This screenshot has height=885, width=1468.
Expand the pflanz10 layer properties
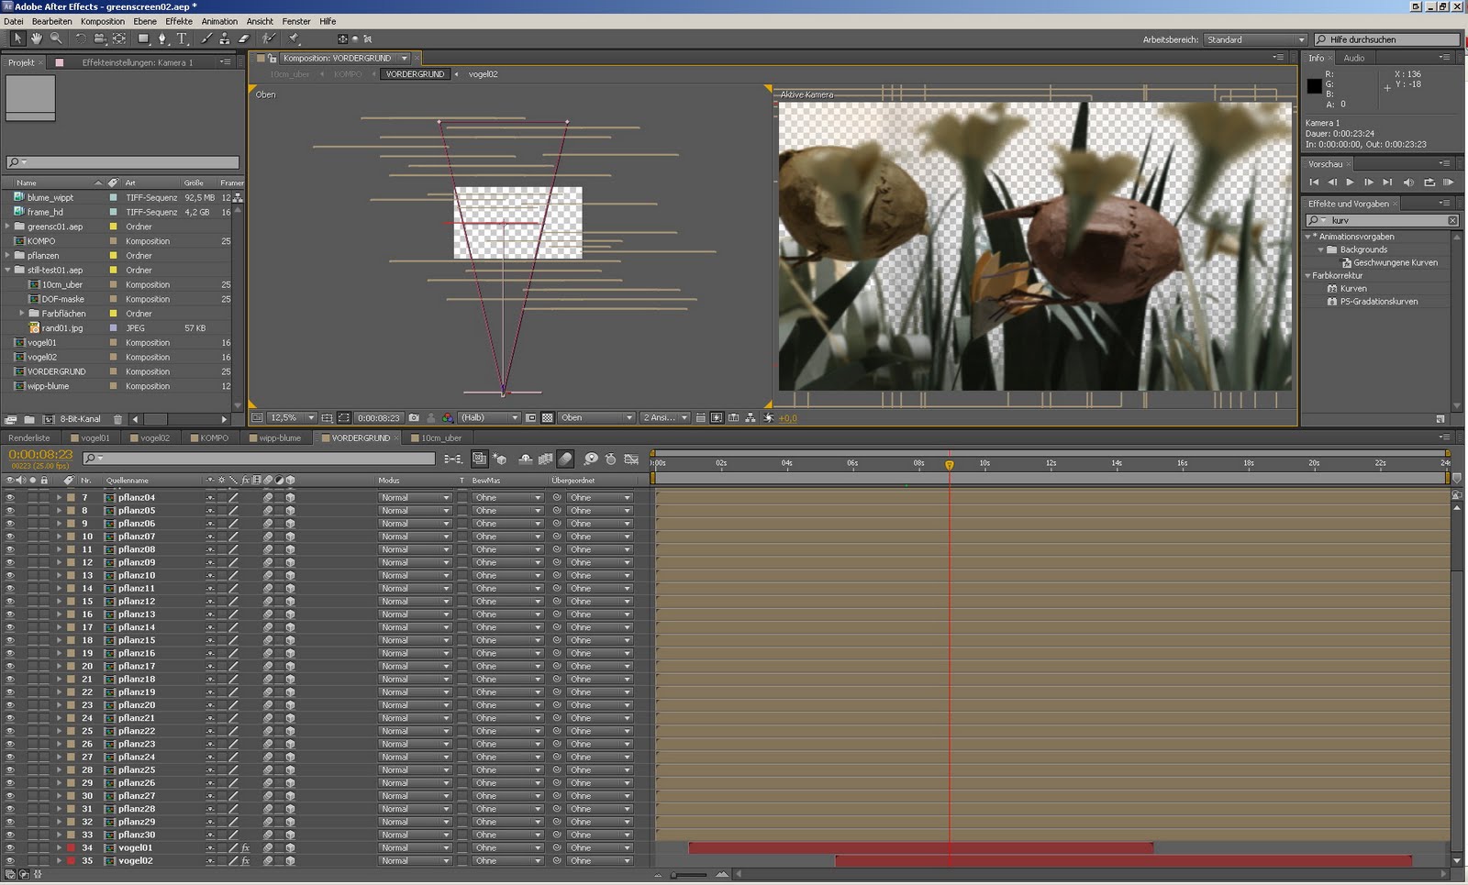(x=59, y=576)
